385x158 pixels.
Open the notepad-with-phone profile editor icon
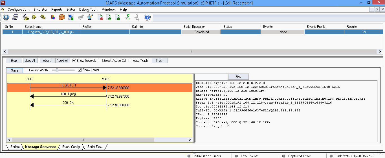[x=25, y=17]
